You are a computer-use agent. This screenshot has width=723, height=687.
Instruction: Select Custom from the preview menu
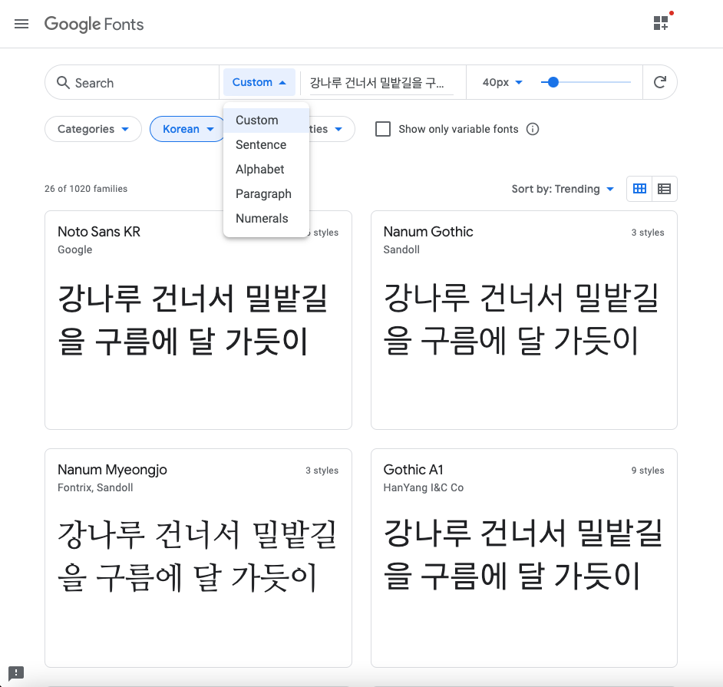pyautogui.click(x=266, y=120)
